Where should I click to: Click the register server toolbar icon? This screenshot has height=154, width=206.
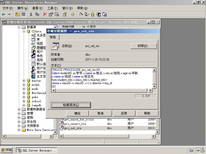(87, 14)
